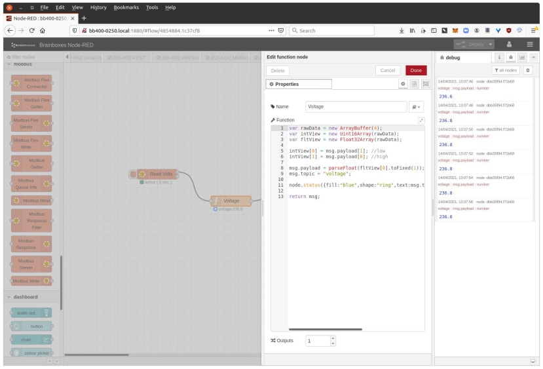Open the Deploy options dropdown arrow
Viewport: 543px width, 369px height.
[491, 45]
